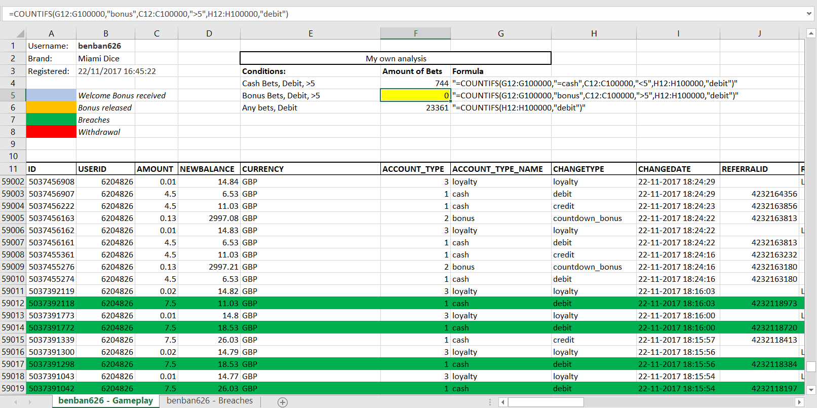Click the NEWBALANCE heading cell
This screenshot has height=408, width=817.
coord(209,169)
